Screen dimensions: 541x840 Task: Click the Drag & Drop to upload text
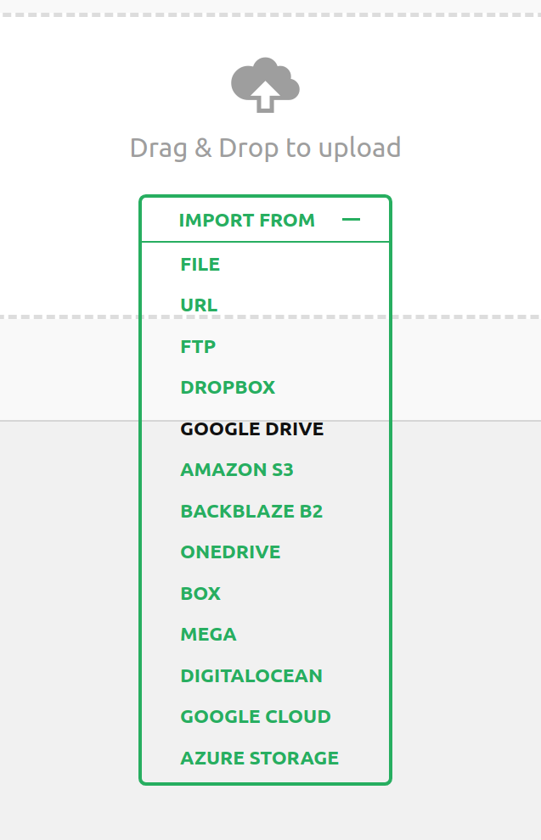point(265,148)
